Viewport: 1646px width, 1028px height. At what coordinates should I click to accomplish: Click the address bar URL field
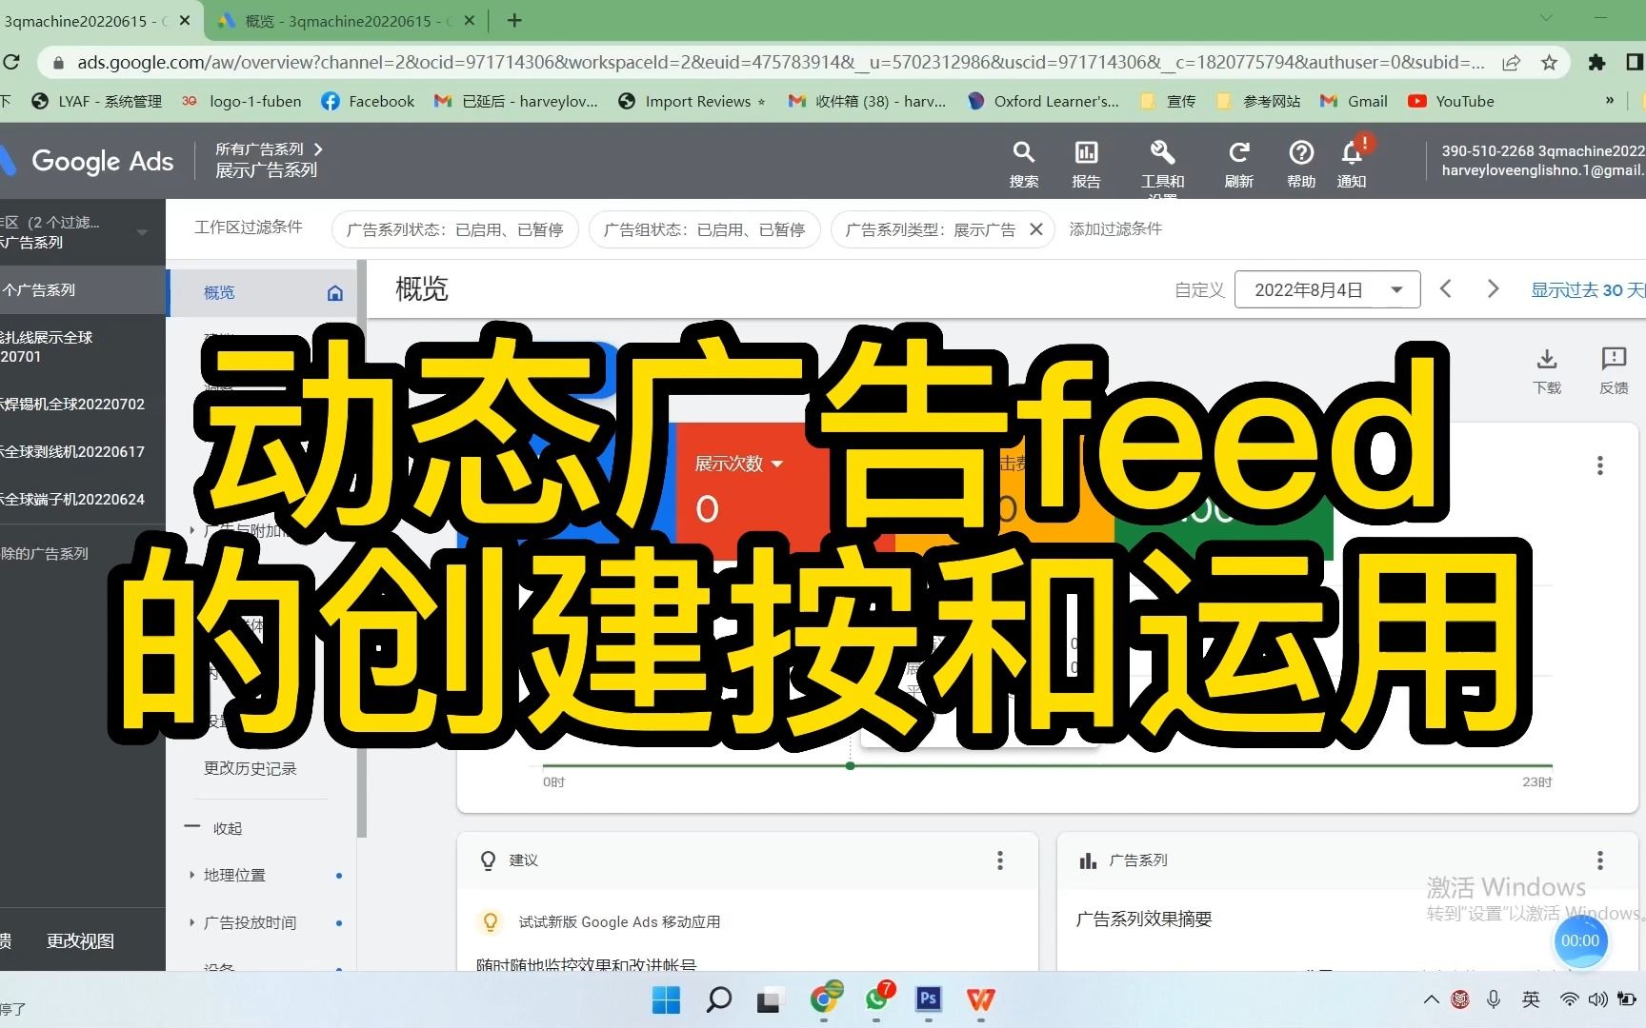(x=779, y=63)
